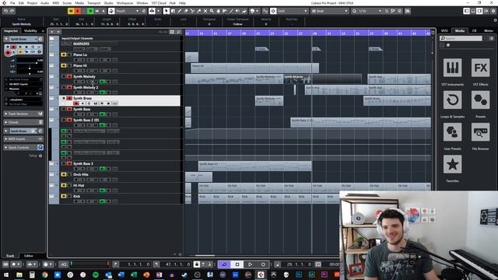This screenshot has height=280, width=498.
Task: Switch to the Meter tab in right zone
Action: click(x=489, y=31)
